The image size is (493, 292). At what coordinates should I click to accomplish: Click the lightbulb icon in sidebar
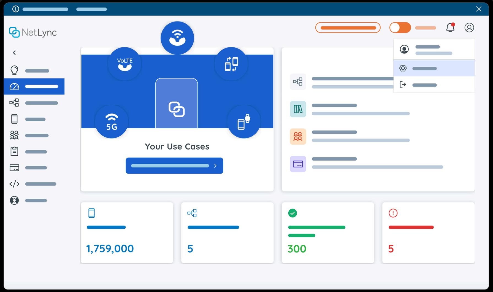tap(14, 70)
